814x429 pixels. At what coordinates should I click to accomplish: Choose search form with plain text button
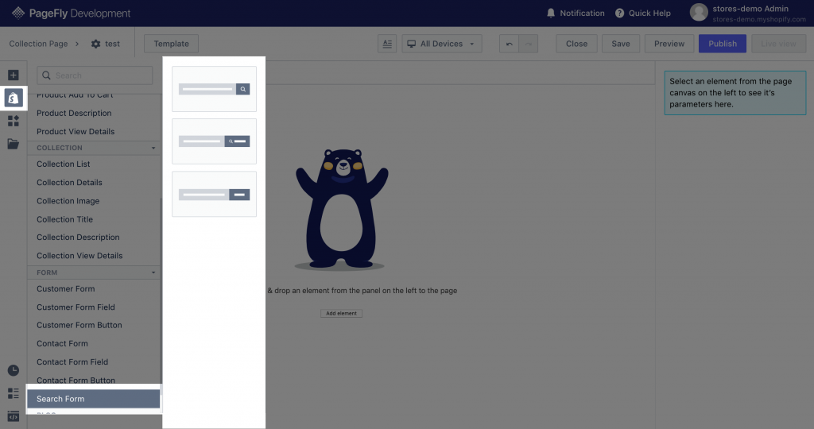214,194
